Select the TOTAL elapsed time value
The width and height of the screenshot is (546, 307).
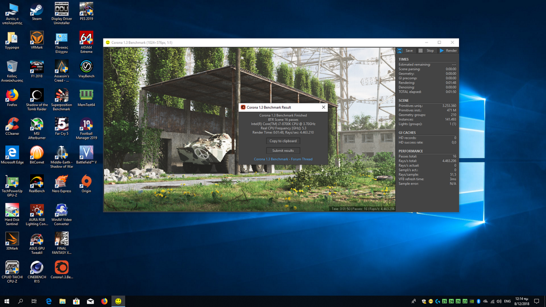coord(451,92)
